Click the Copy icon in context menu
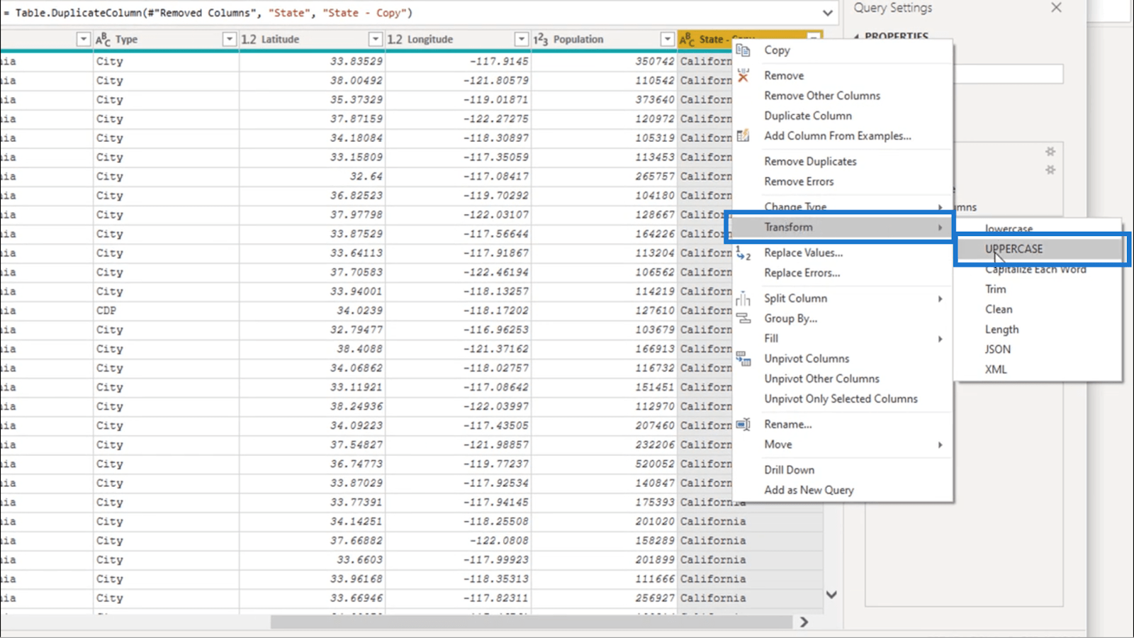Image resolution: width=1134 pixels, height=638 pixels. pos(743,50)
